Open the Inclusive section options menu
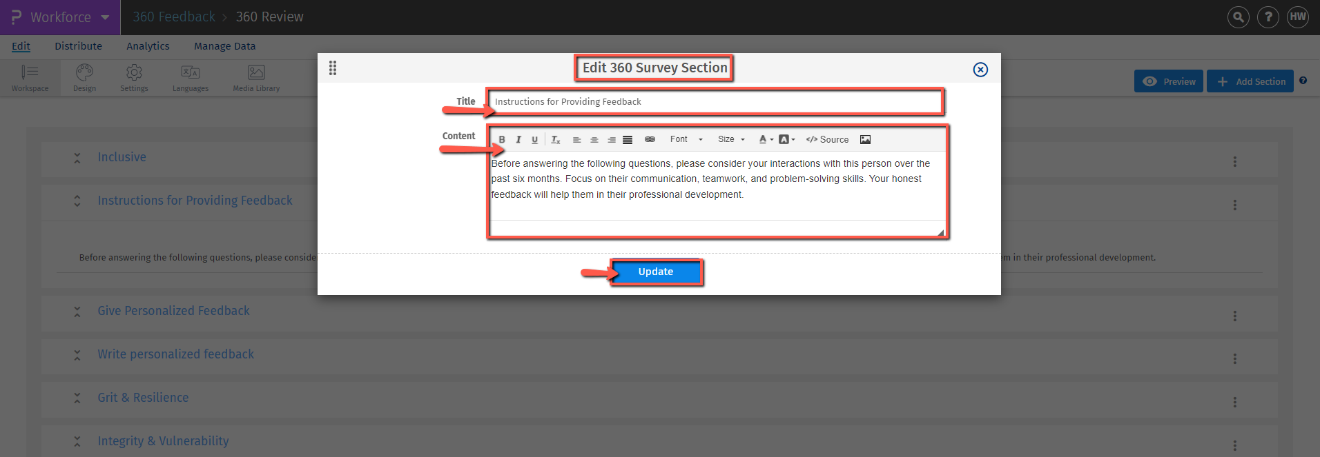Viewport: 1320px width, 457px height. (1235, 162)
